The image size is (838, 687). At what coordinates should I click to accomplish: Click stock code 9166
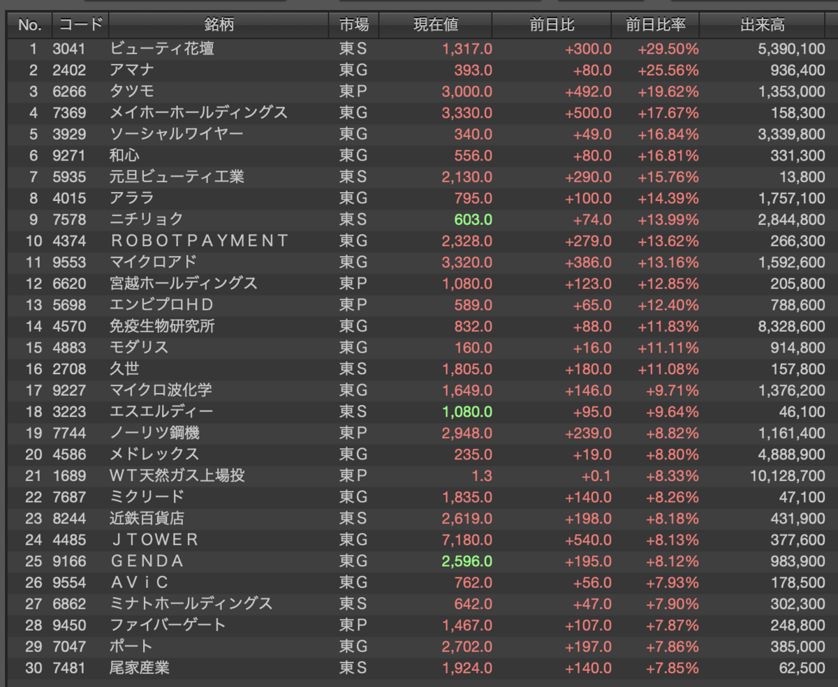tap(68, 561)
